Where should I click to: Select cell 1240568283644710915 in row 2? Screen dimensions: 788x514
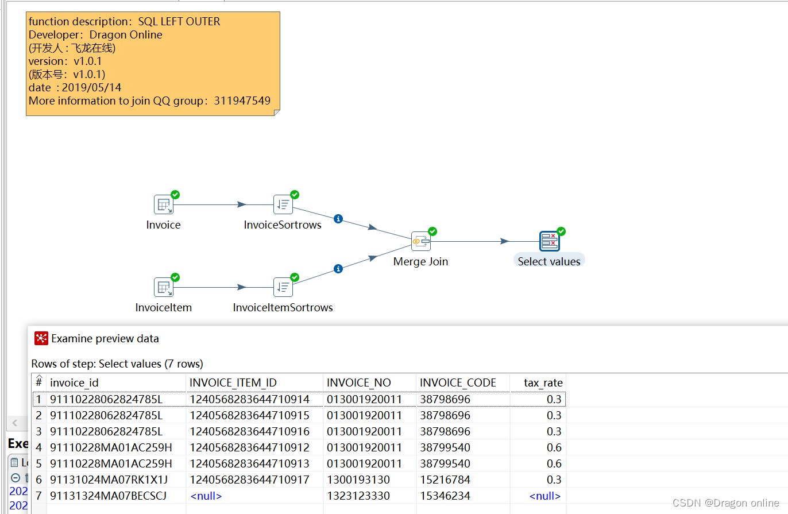(255, 415)
